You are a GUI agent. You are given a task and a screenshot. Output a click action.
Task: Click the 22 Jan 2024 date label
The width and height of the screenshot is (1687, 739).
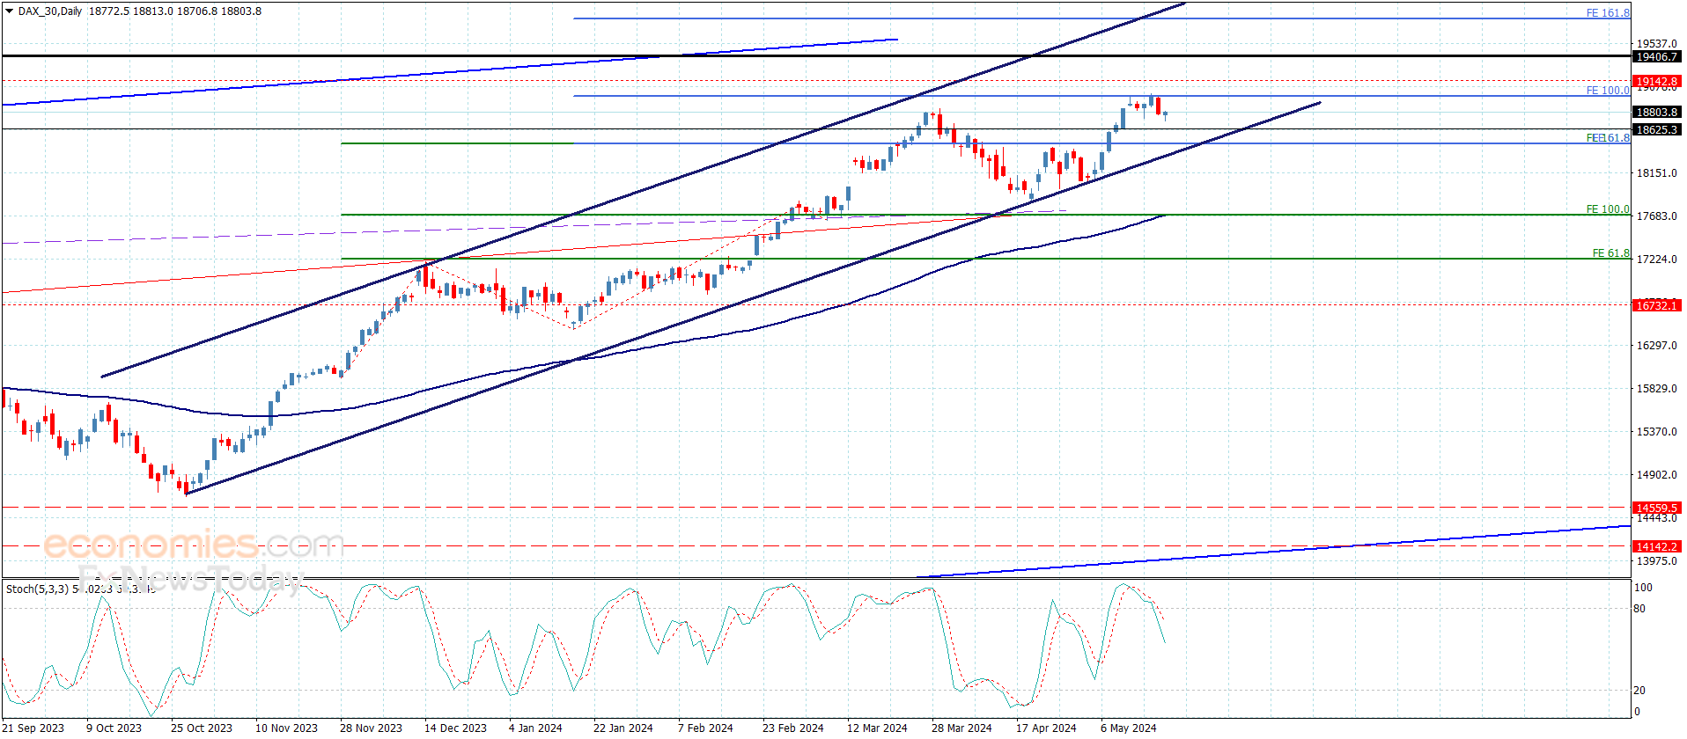click(x=622, y=728)
